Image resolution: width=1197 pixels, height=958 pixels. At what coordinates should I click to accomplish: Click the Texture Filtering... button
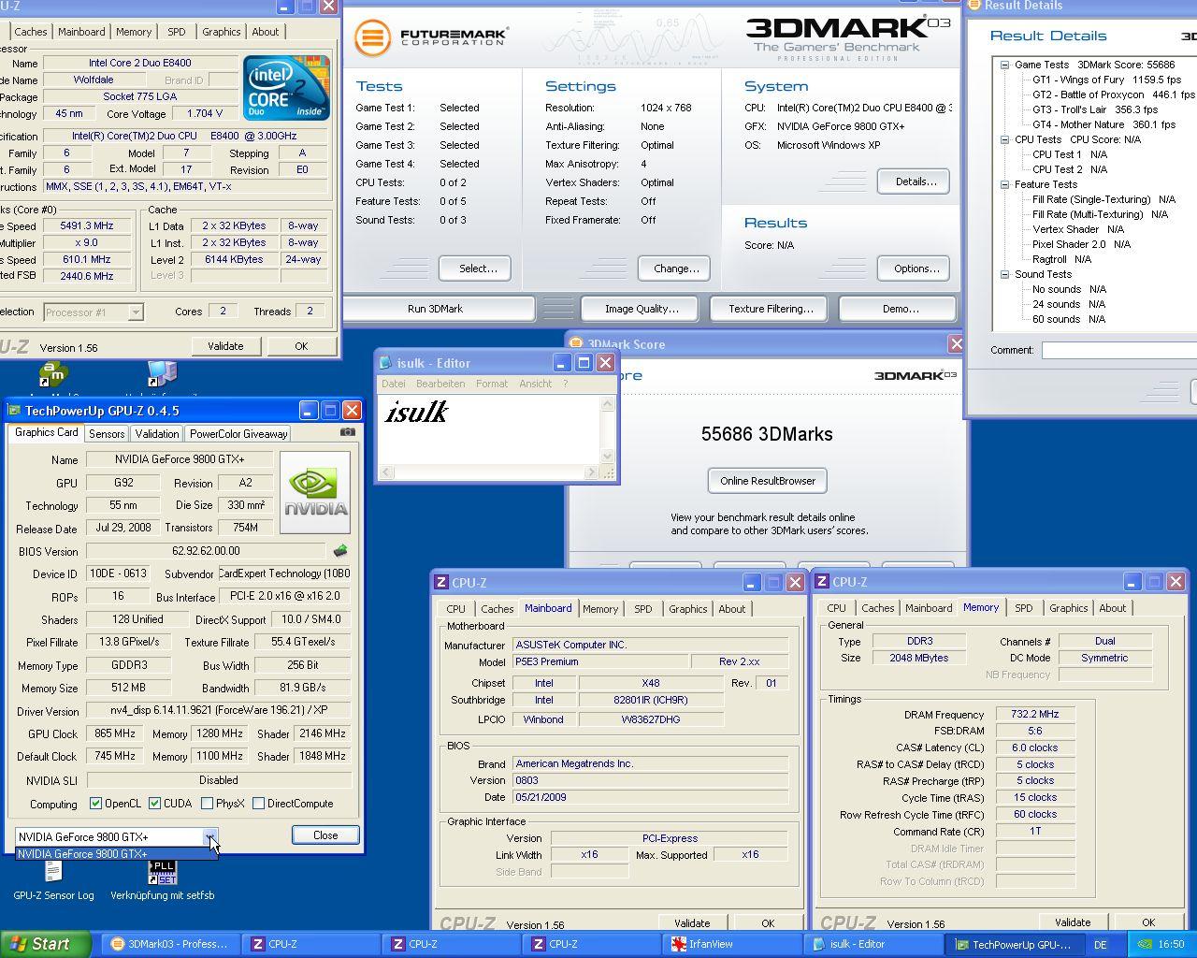771,309
